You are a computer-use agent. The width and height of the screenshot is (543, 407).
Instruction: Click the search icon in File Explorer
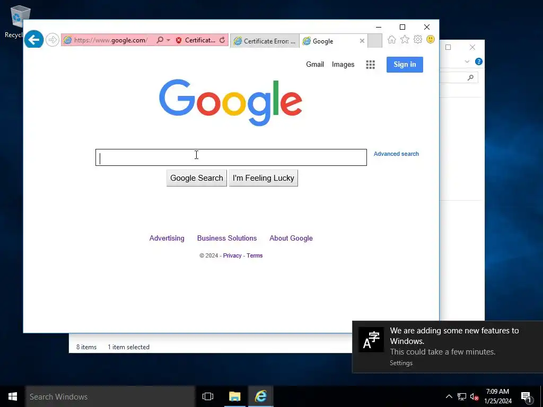pyautogui.click(x=470, y=77)
